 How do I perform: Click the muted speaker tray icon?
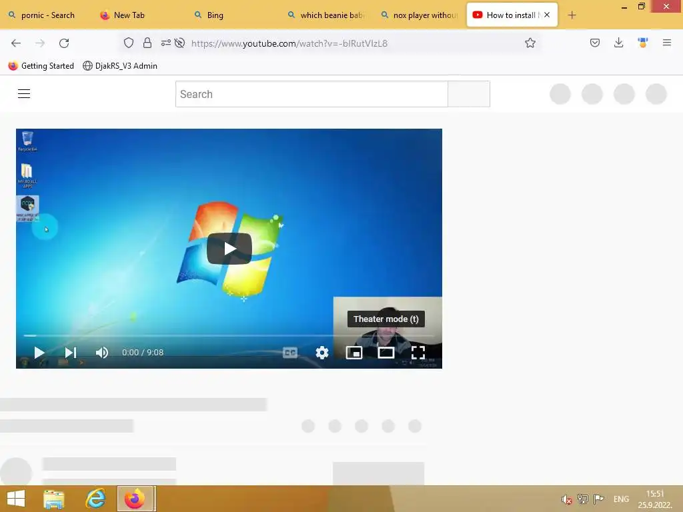pyautogui.click(x=566, y=499)
